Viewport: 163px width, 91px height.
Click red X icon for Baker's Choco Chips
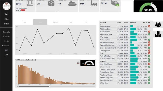149,42
